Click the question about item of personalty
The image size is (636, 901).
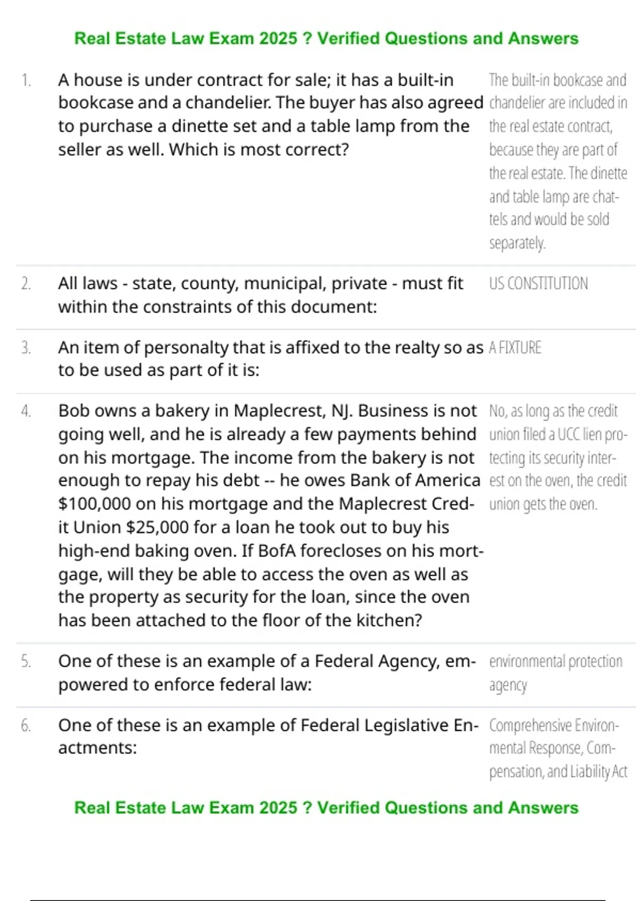tap(270, 359)
